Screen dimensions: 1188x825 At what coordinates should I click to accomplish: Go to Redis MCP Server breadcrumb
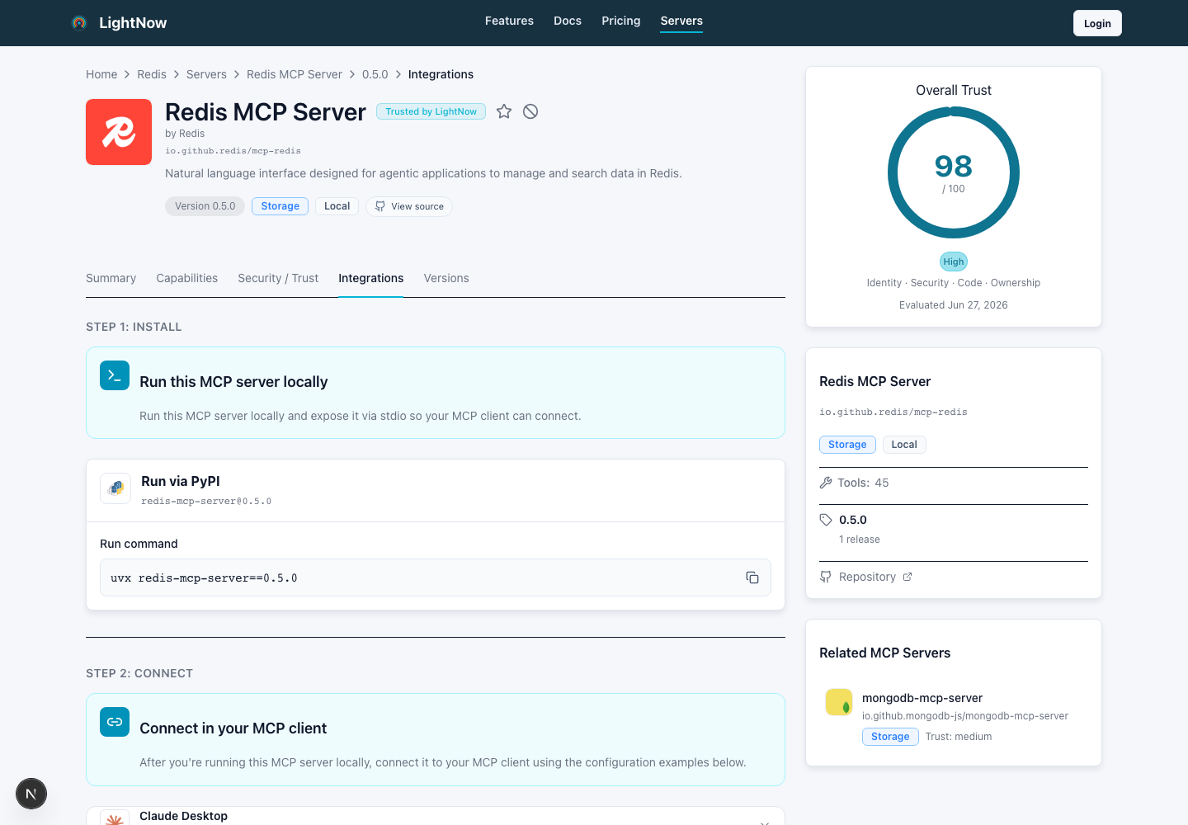295,74
